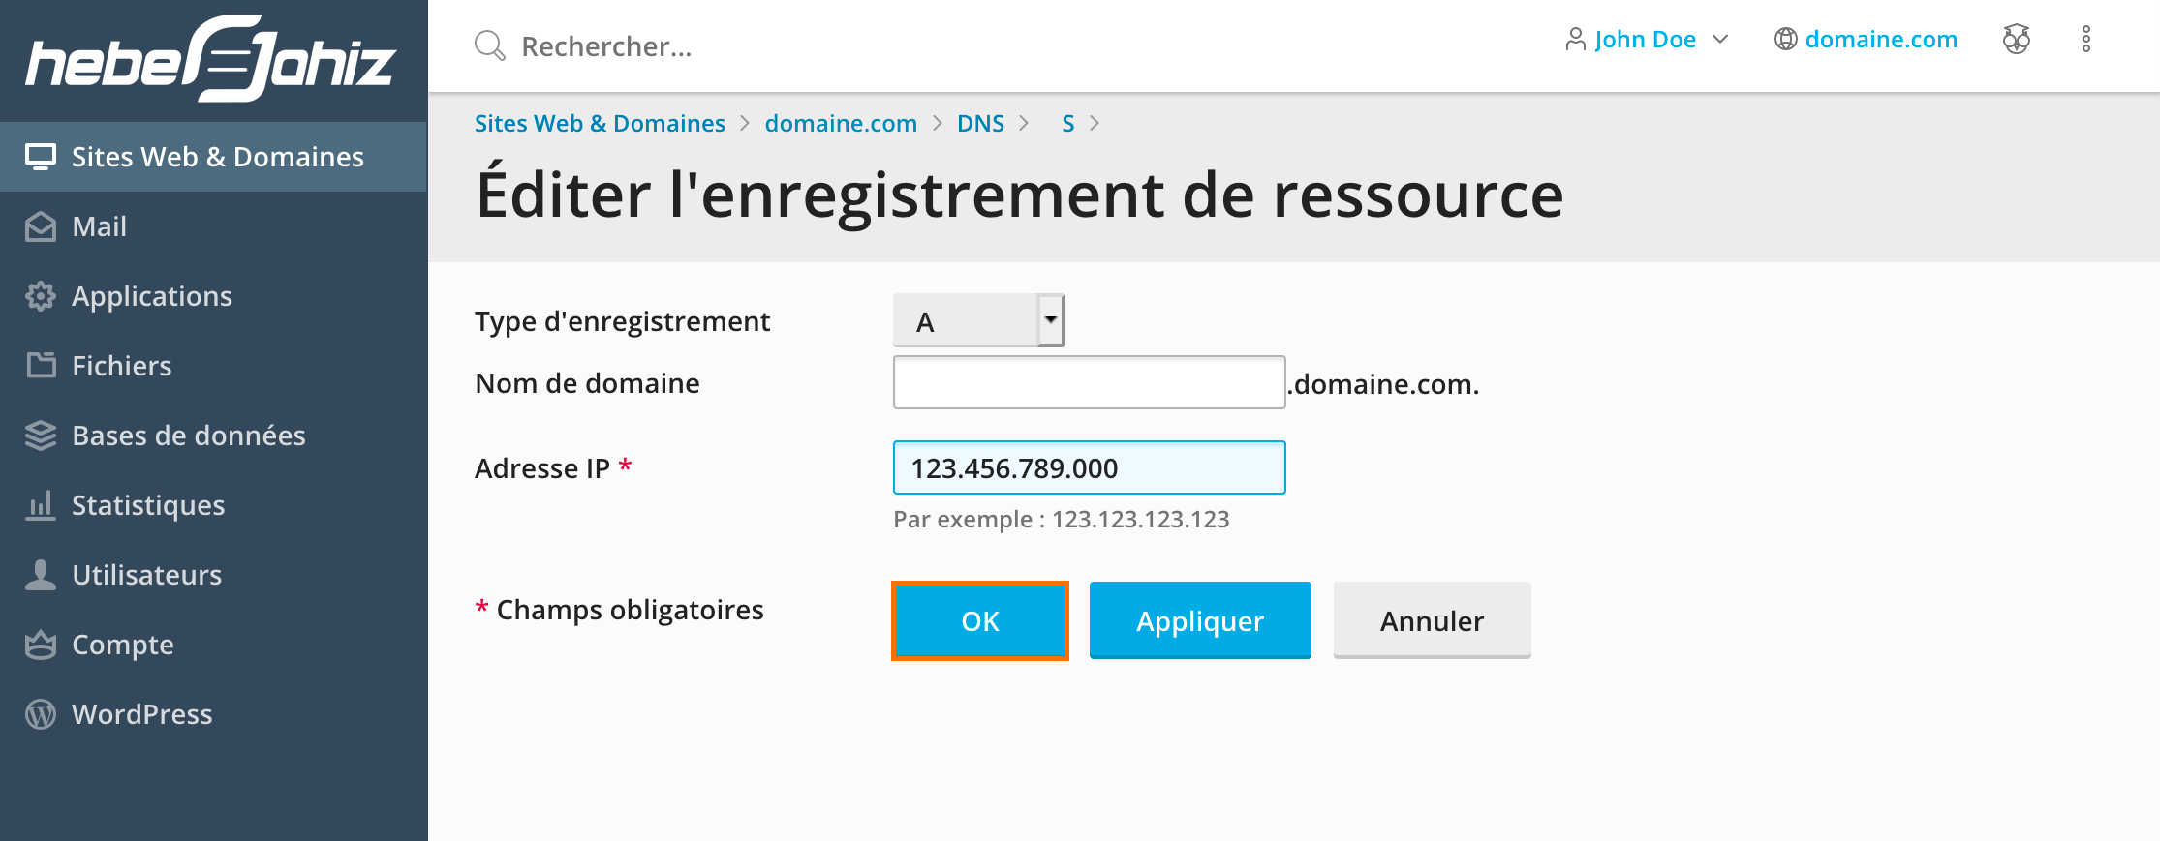Follow the domaine.com breadcrumb link

841,124
